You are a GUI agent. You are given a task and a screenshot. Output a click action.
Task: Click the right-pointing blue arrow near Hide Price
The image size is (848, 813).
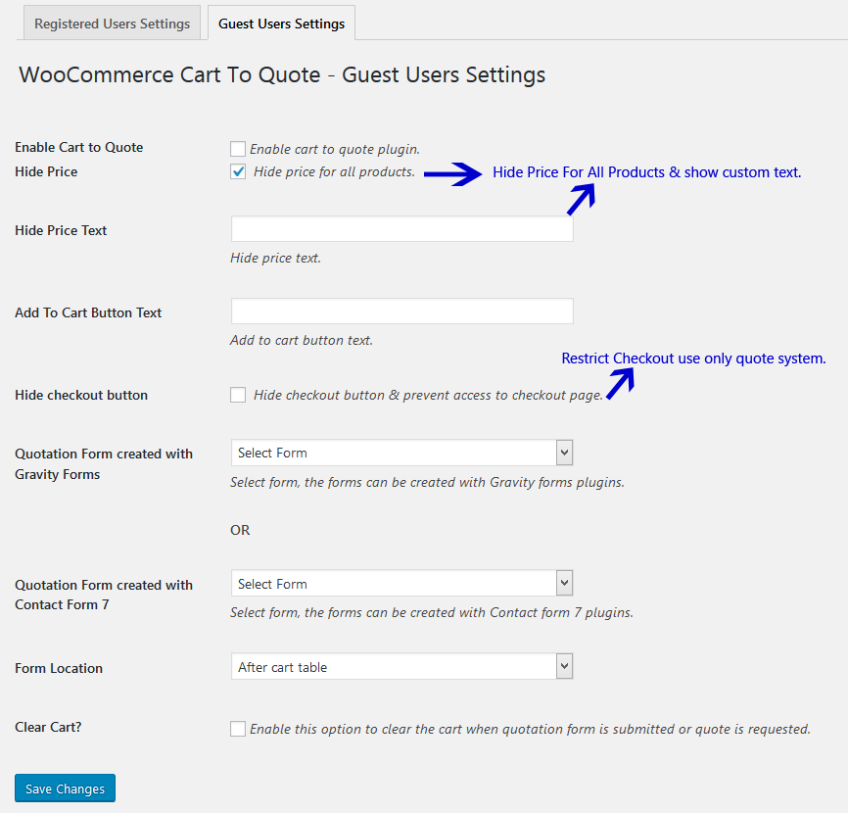(451, 174)
